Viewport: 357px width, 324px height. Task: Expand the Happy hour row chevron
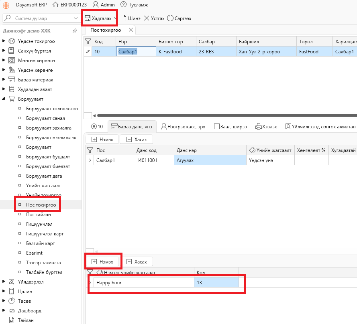click(90, 282)
